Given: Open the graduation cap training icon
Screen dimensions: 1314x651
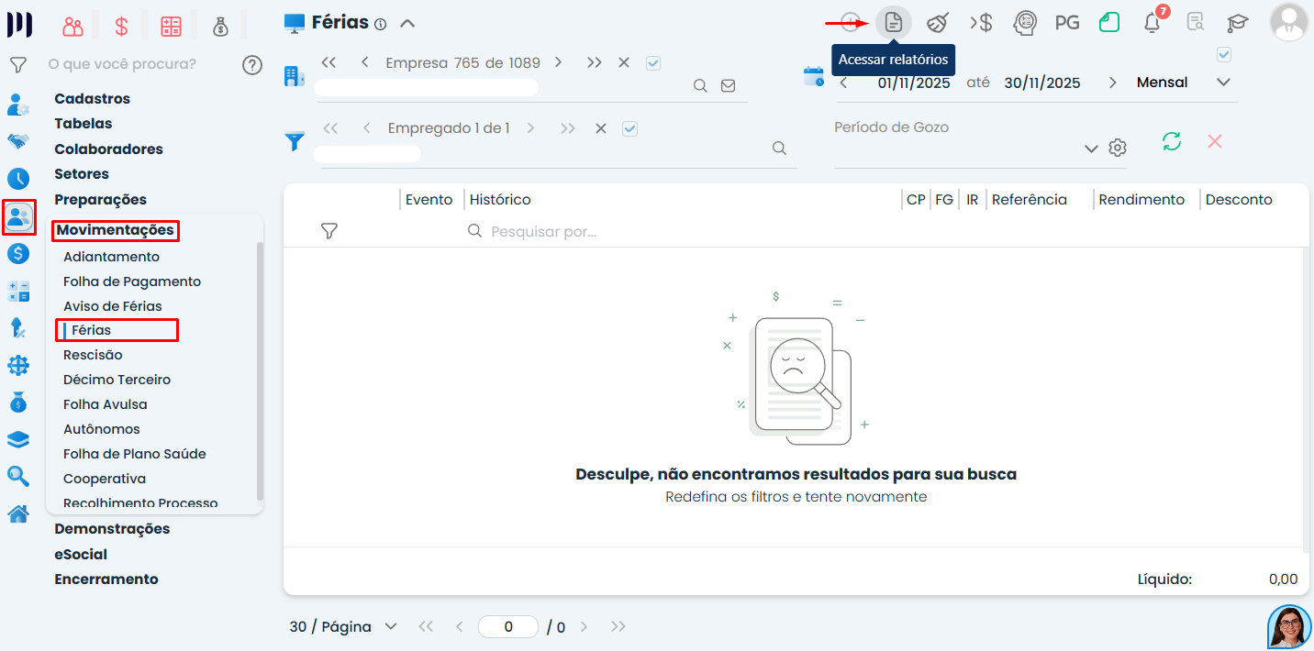Looking at the screenshot, I should [1238, 23].
